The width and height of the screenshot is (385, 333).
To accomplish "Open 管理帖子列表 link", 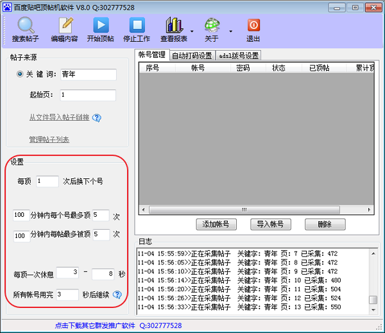I will pos(49,140).
